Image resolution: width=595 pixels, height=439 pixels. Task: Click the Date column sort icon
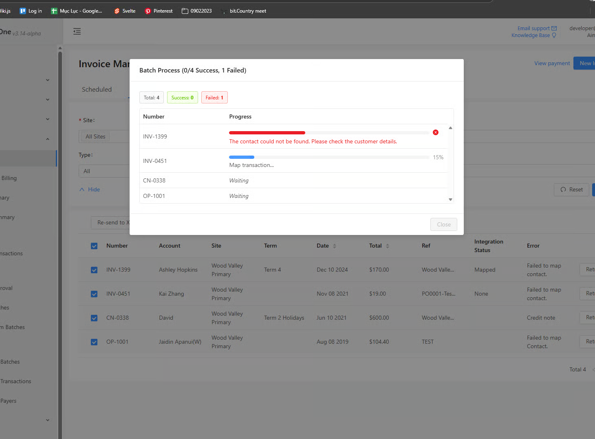click(x=335, y=246)
